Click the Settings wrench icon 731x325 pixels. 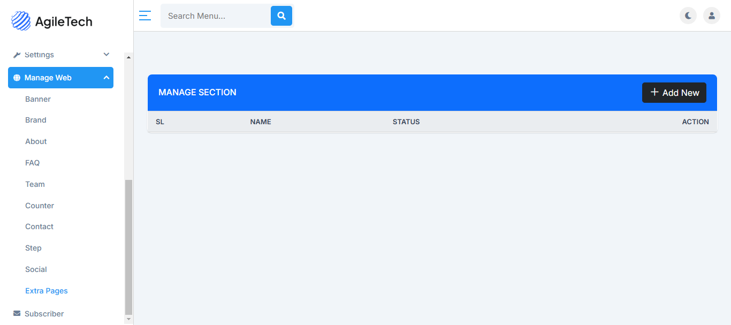17,55
